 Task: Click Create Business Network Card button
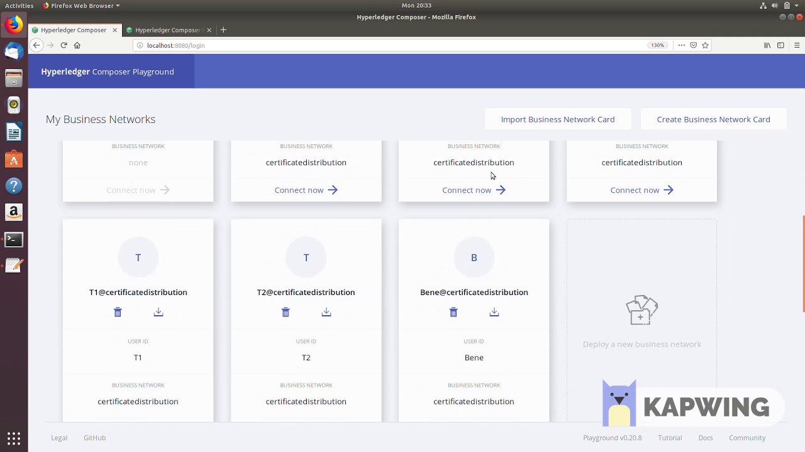713,119
